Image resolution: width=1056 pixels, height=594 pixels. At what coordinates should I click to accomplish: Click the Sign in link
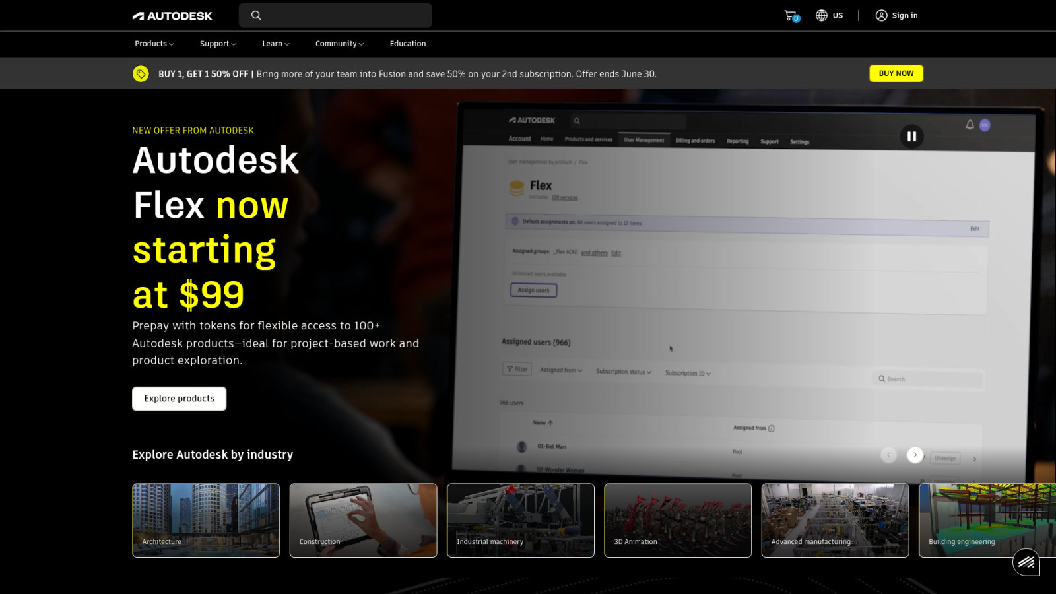[x=905, y=15]
